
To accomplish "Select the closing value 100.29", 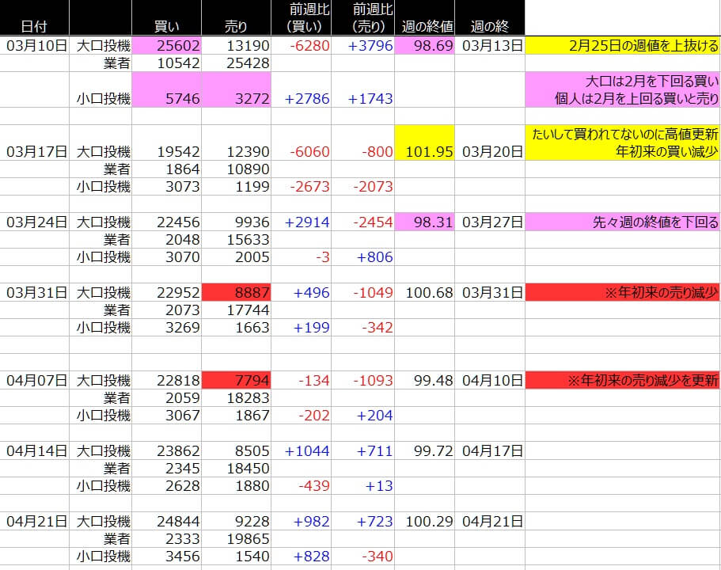I will click(x=424, y=521).
